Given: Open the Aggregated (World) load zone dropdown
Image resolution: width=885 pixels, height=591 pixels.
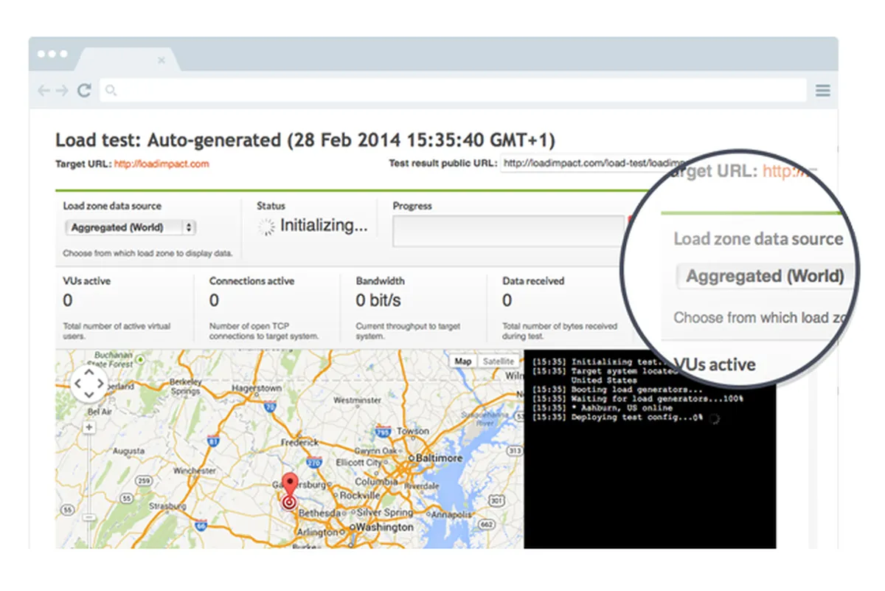Looking at the screenshot, I should 130,228.
